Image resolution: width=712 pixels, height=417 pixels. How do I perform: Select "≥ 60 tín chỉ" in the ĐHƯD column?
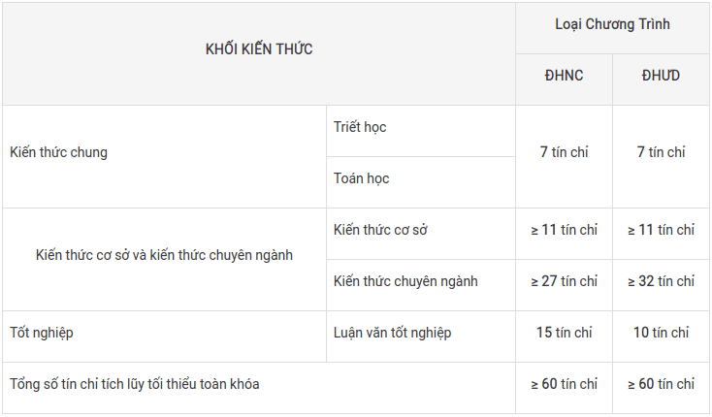pos(661,384)
